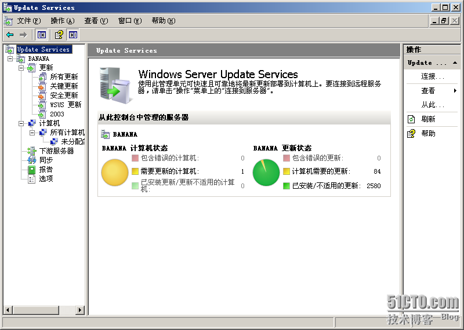The image size is (464, 330).
Task: Click tree pane scrollbar right arrow
Action: click(79, 310)
